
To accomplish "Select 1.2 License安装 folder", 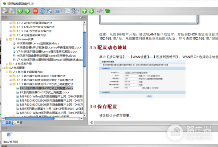I will point(23,39).
